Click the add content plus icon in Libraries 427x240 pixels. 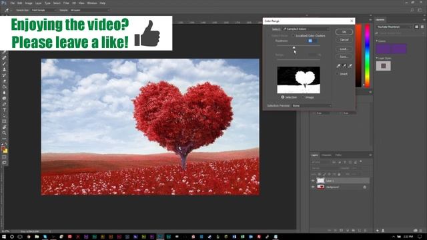coord(378,231)
